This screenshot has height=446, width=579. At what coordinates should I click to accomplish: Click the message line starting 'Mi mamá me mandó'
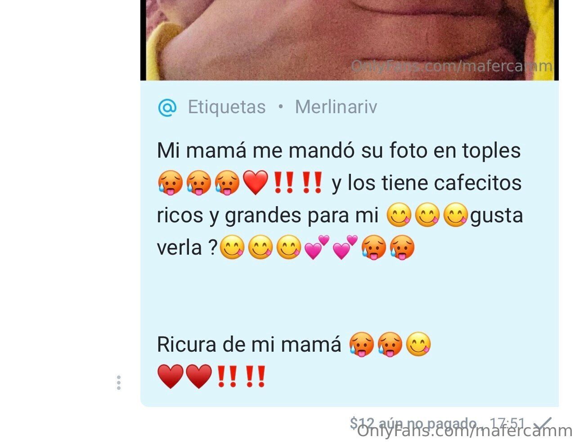click(x=339, y=150)
